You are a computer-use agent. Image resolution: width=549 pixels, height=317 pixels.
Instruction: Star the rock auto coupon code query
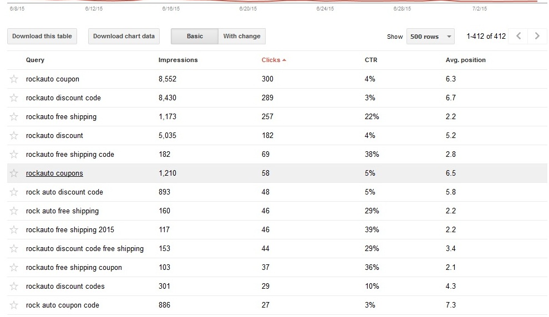(x=14, y=305)
